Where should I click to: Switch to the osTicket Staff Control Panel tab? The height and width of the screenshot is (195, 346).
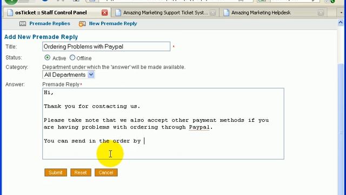[51, 12]
